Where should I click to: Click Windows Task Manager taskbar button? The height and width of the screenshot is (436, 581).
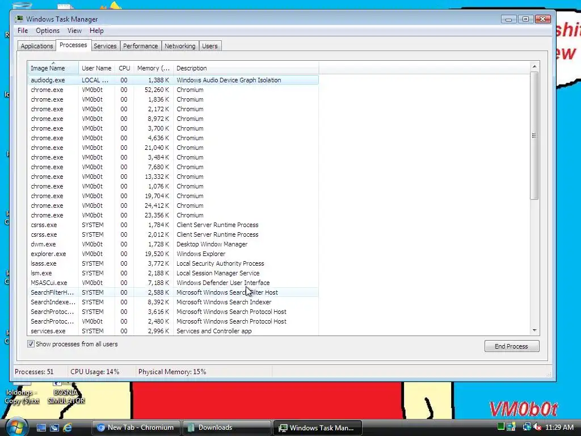tap(317, 427)
